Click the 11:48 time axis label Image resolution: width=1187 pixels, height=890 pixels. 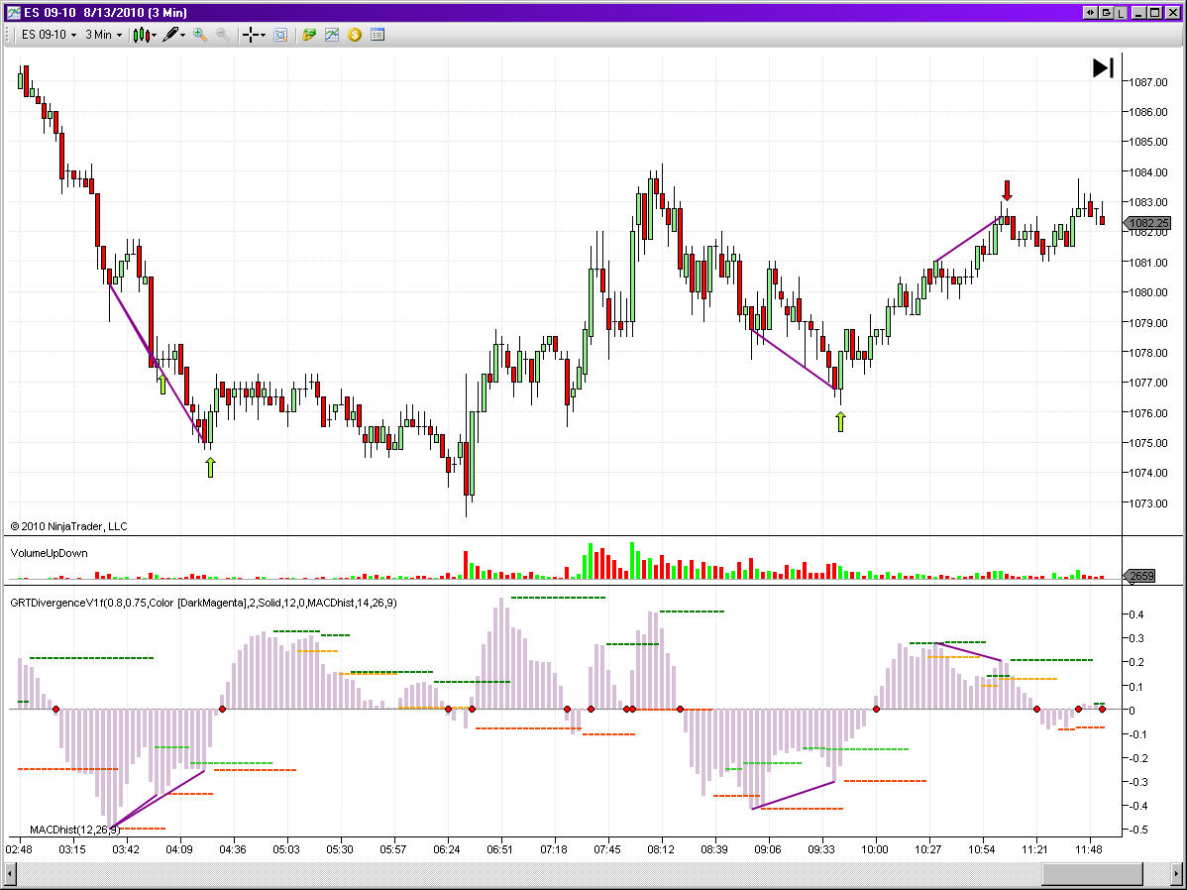coord(1089,849)
